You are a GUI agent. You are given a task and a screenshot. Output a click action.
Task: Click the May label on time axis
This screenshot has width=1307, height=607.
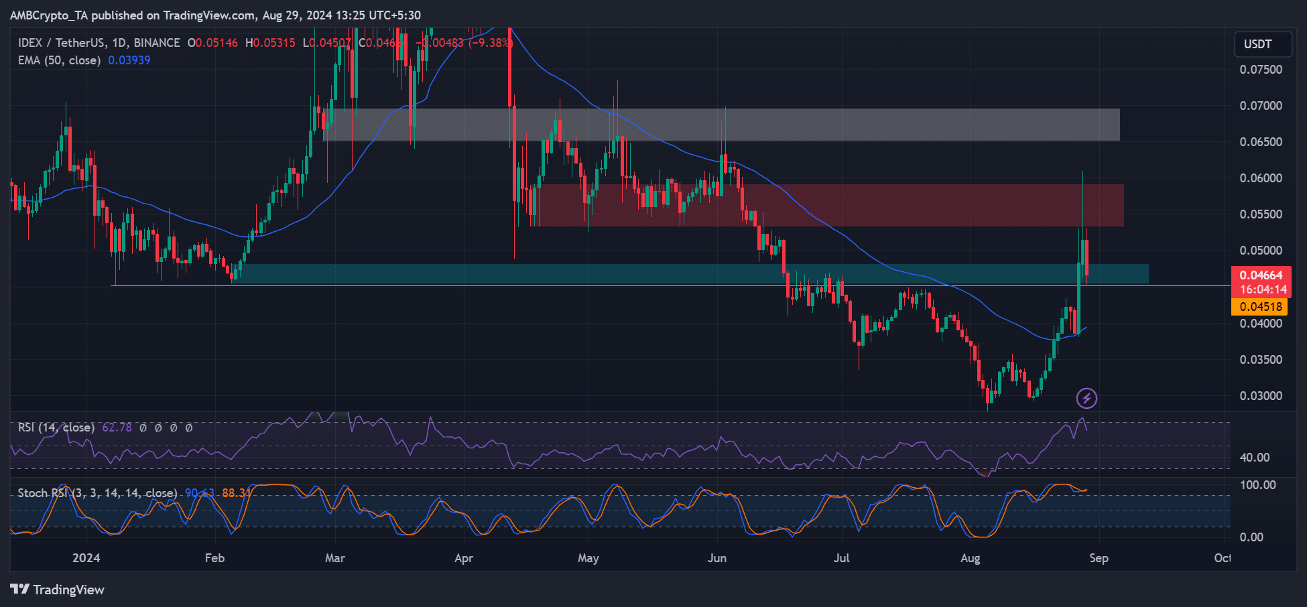coord(588,558)
